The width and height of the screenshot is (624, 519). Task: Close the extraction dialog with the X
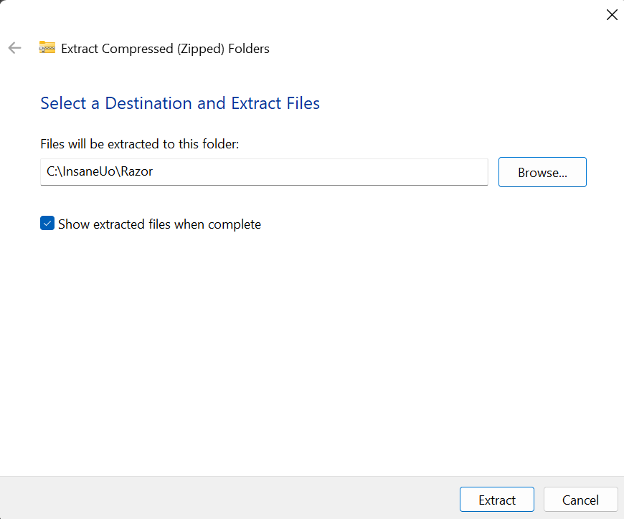click(x=611, y=15)
